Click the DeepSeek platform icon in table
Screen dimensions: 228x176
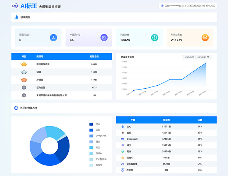[x=123, y=139]
